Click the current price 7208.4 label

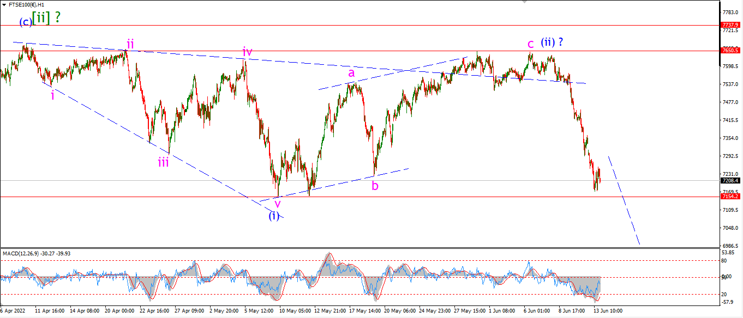[x=730, y=180]
